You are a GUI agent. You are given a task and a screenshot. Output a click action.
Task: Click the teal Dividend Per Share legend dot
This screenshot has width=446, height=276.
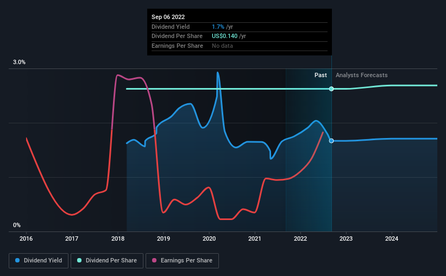click(x=79, y=260)
